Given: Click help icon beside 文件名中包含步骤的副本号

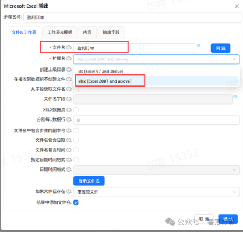Looking at the screenshot, I should [68, 130].
